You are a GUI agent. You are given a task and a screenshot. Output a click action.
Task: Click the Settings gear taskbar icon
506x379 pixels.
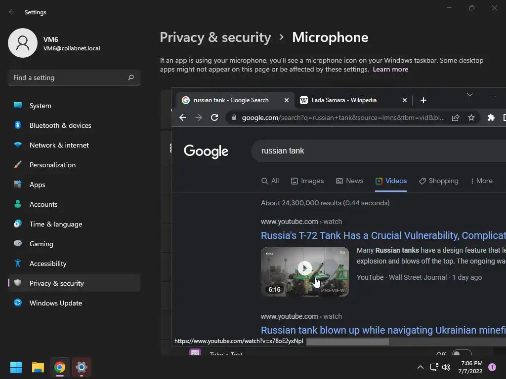tap(82, 367)
